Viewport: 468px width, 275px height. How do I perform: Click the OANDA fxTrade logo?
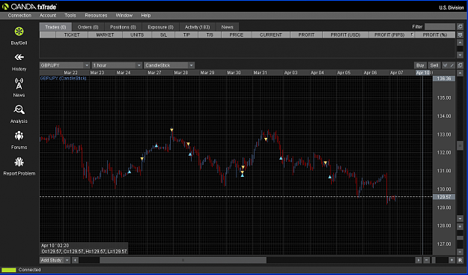click(29, 6)
